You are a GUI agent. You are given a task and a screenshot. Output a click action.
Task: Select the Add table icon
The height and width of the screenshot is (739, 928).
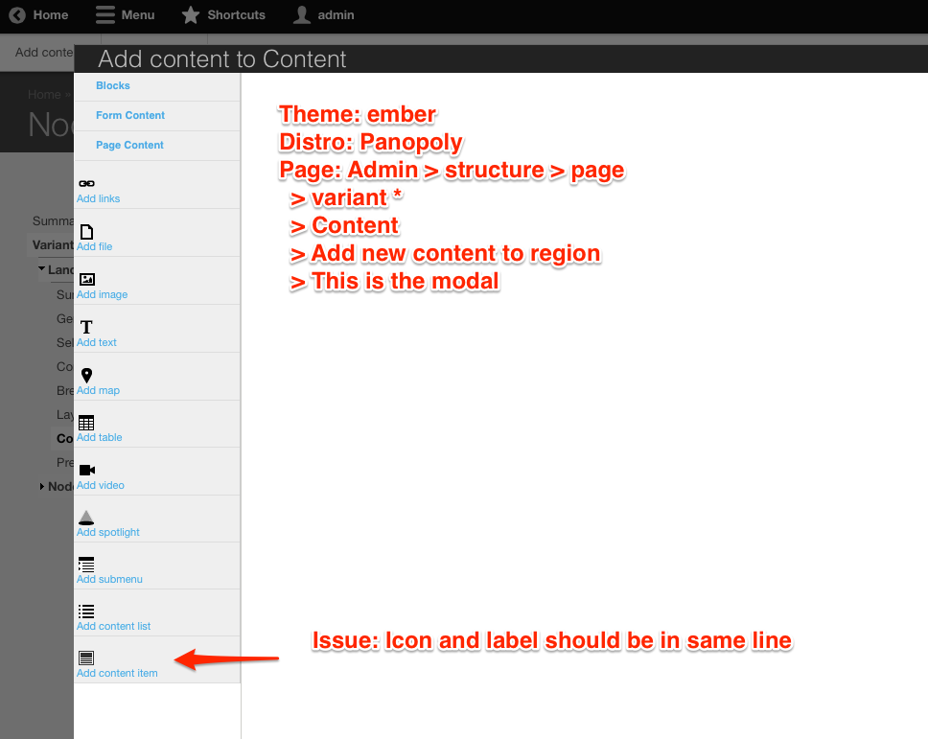click(x=85, y=422)
